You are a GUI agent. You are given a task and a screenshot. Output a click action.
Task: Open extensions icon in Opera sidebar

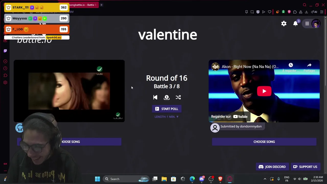coord(5,75)
